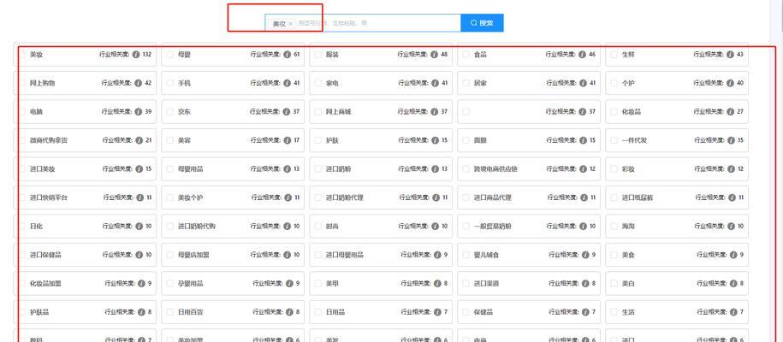Choose the 美甲 checkbox
The image size is (783, 342).
(317, 283)
